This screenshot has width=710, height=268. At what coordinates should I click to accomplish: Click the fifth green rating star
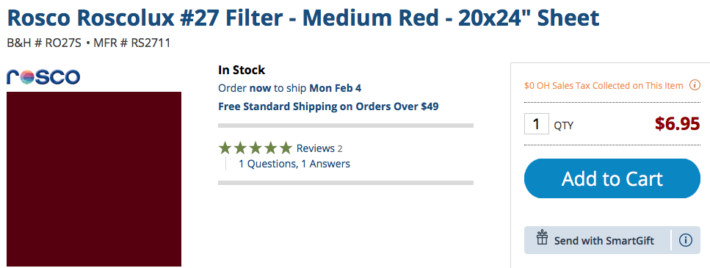click(286, 148)
